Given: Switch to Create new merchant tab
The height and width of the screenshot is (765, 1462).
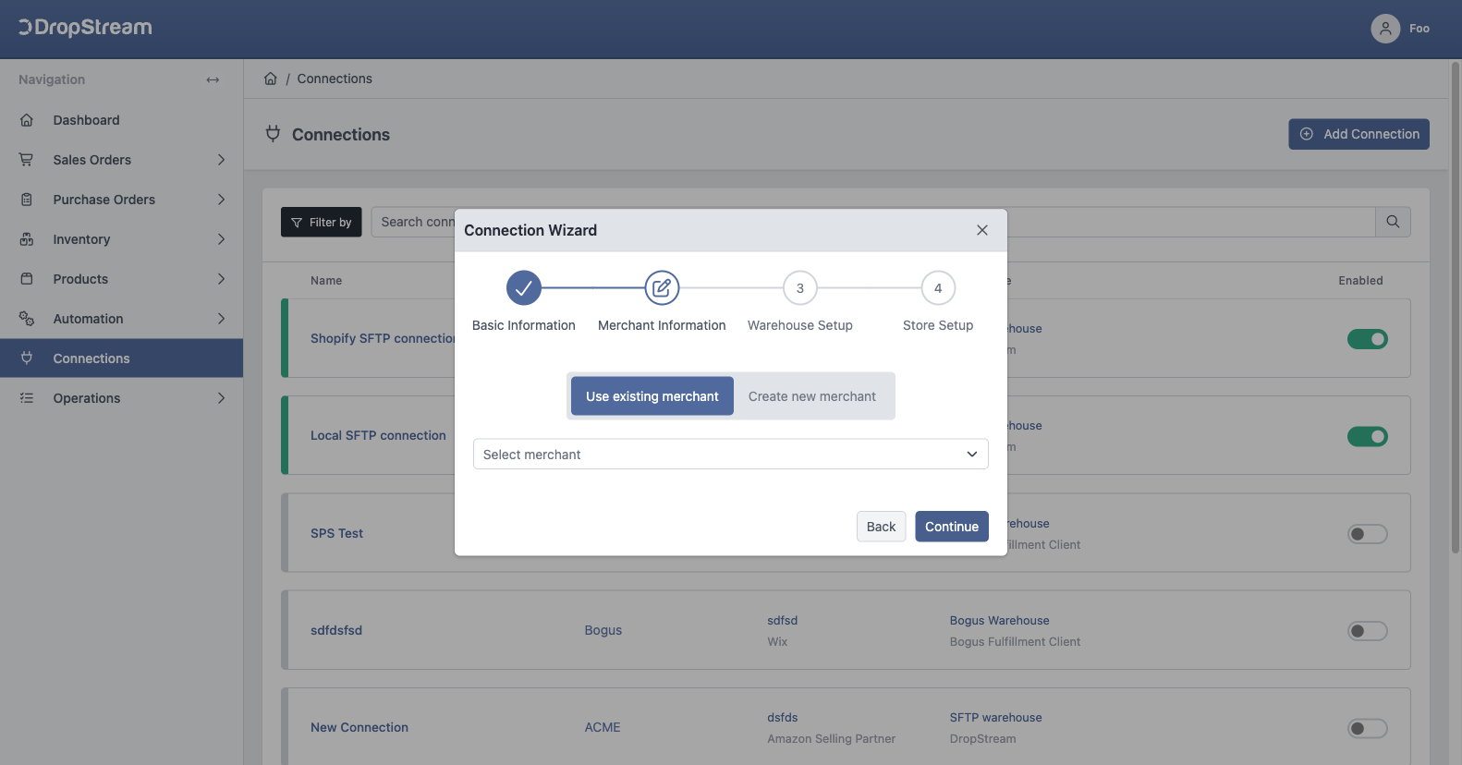Looking at the screenshot, I should 812,396.
